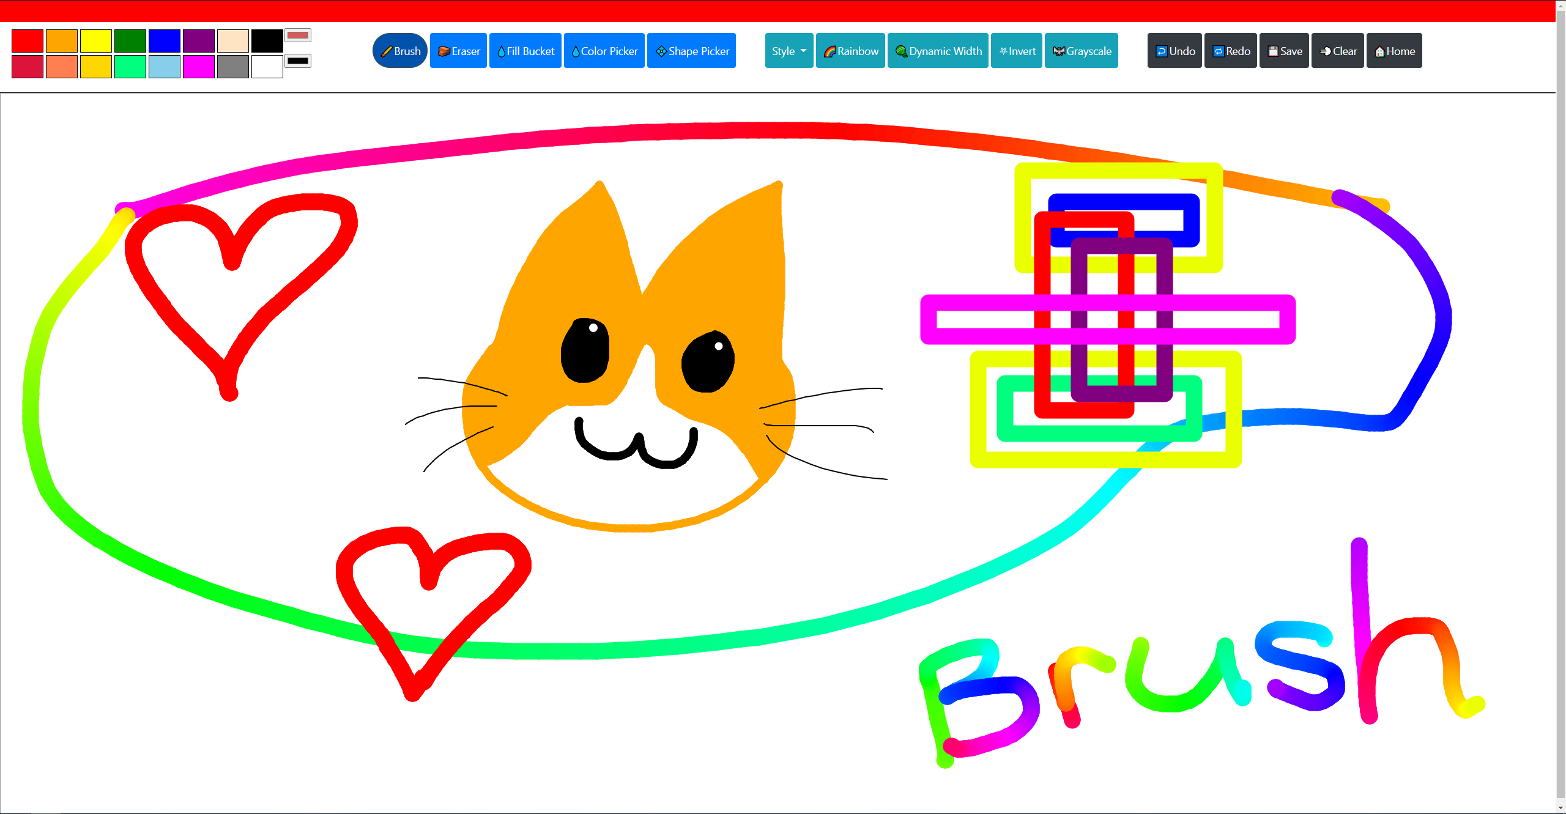Invert the canvas colors
Viewport: 1566px width, 814px height.
pos(1017,51)
